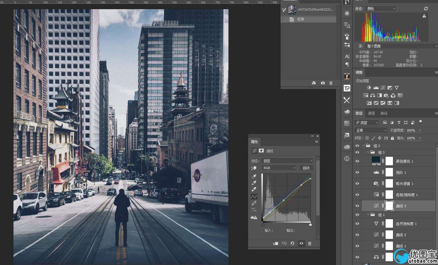Click the reset adjustment icon in the 属性 panel
The width and height of the screenshot is (438, 265).
point(292,244)
